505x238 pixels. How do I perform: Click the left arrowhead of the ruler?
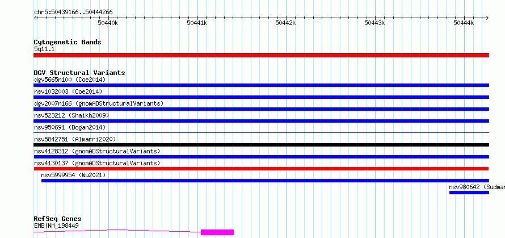(35, 18)
